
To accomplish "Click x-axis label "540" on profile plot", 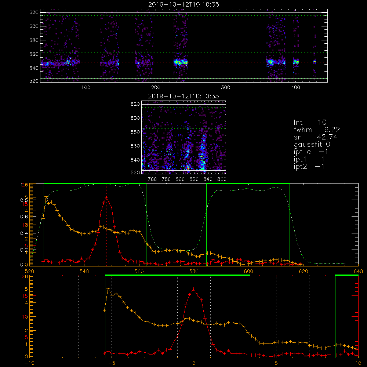I will pos(84,271).
